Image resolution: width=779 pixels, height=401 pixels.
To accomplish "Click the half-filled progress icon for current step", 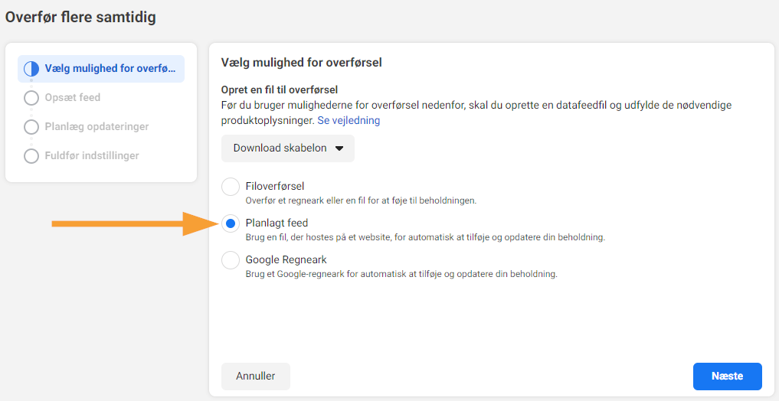I will tap(31, 69).
